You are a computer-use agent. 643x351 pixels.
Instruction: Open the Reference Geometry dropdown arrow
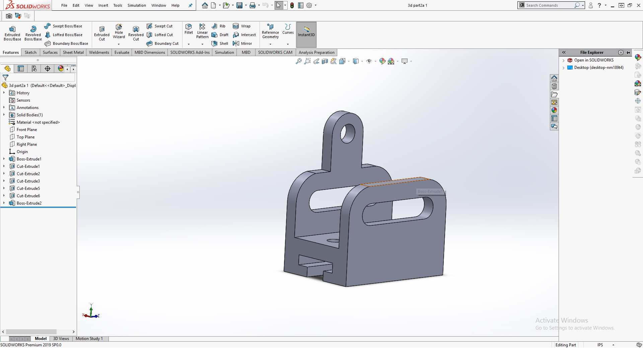[x=270, y=44]
